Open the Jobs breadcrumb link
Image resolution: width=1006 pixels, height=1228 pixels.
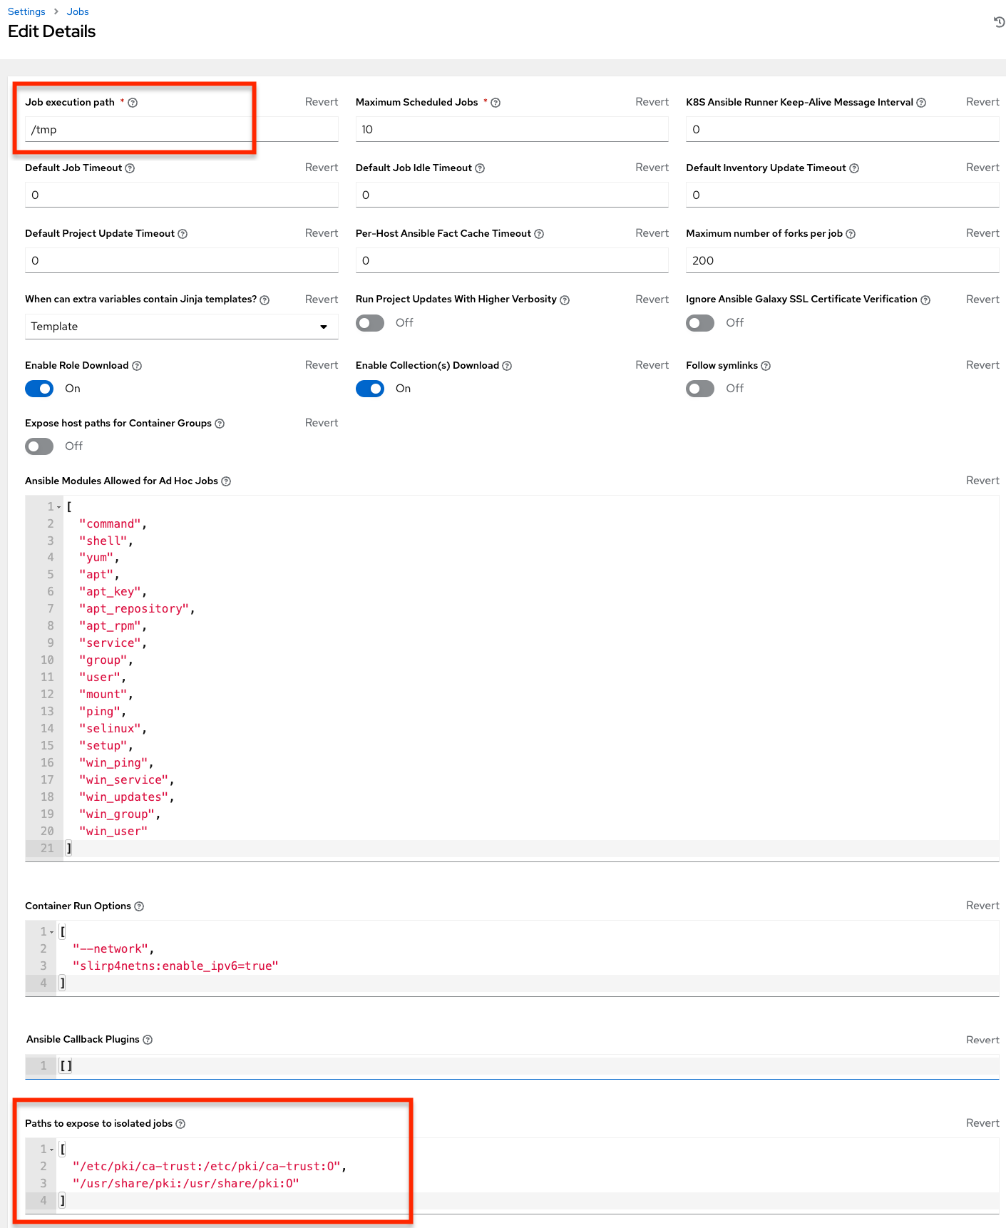tap(78, 11)
